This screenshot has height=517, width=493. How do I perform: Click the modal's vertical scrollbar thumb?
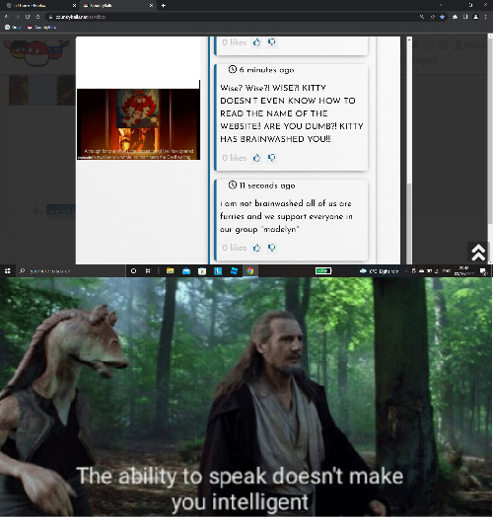pyautogui.click(x=409, y=223)
